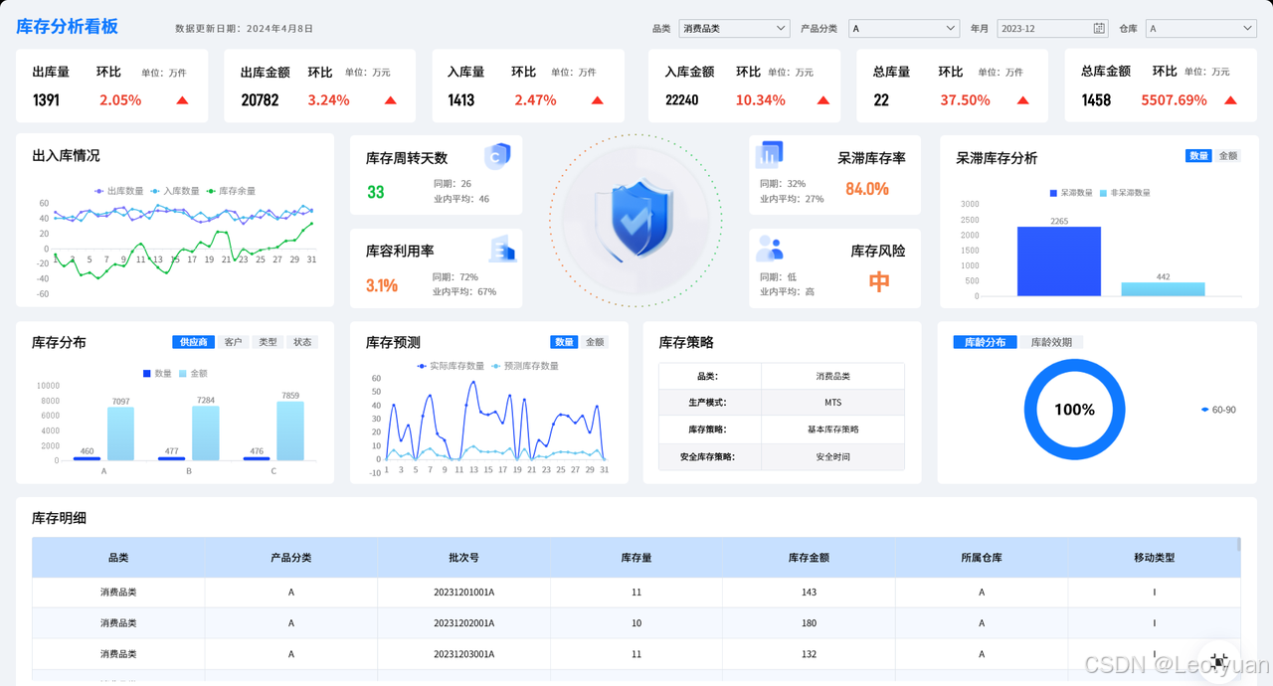Click the 库存风险 people icon

click(x=770, y=247)
